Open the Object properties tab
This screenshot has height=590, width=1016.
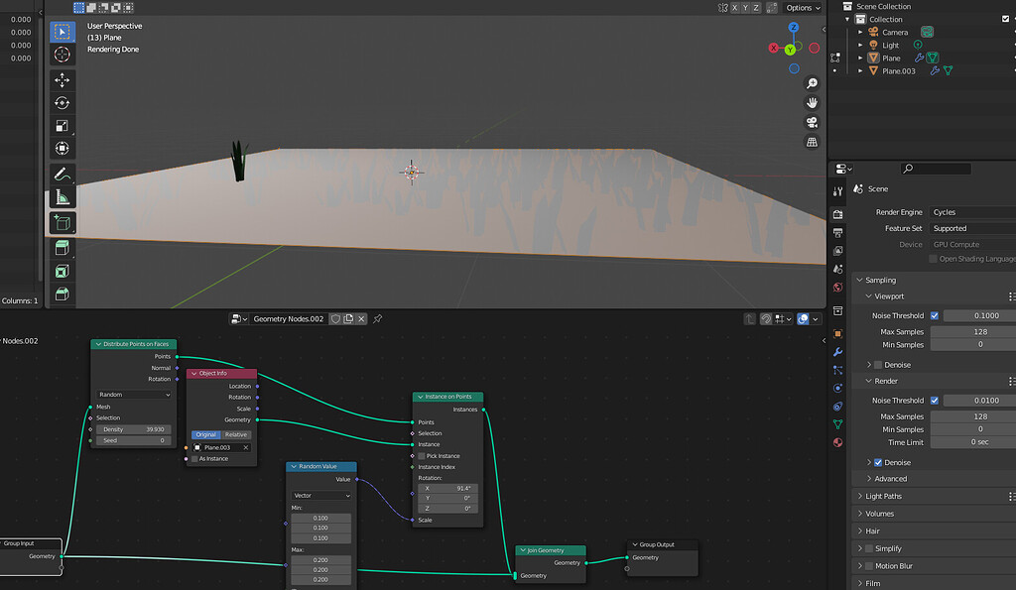click(837, 333)
